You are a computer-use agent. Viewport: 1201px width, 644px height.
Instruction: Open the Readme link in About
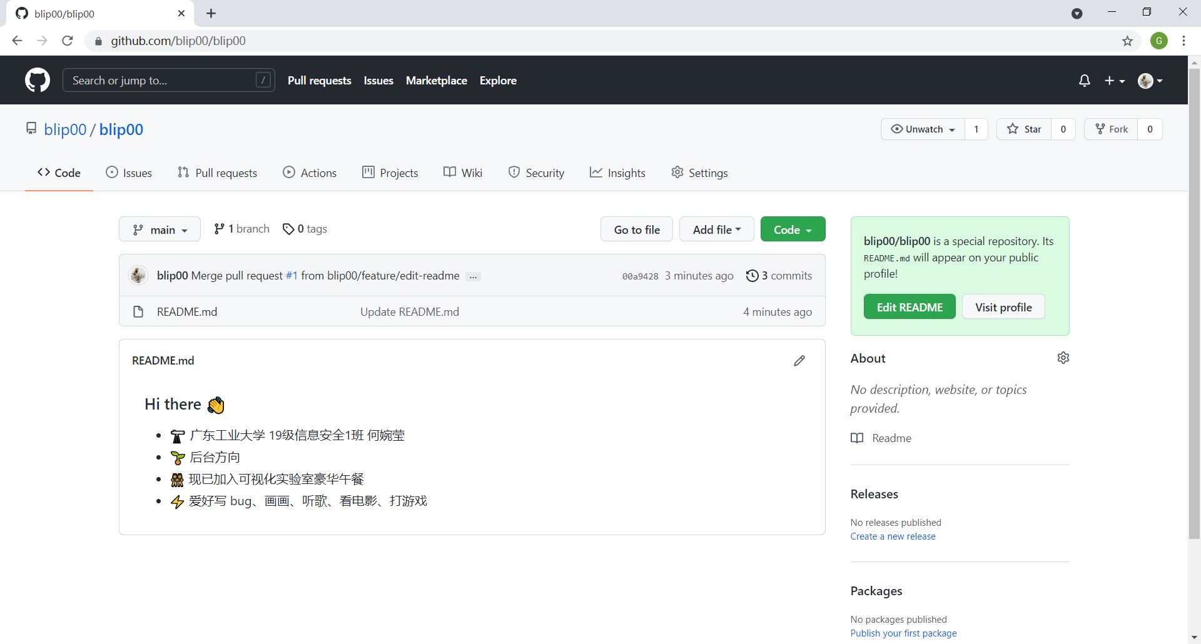[881, 438]
